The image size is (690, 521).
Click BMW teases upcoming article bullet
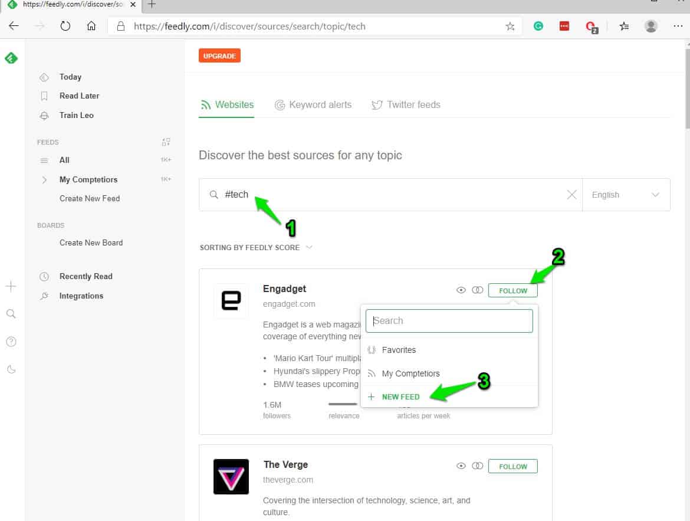(x=316, y=385)
